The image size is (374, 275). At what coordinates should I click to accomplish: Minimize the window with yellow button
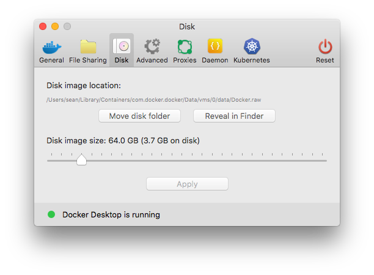(x=55, y=26)
